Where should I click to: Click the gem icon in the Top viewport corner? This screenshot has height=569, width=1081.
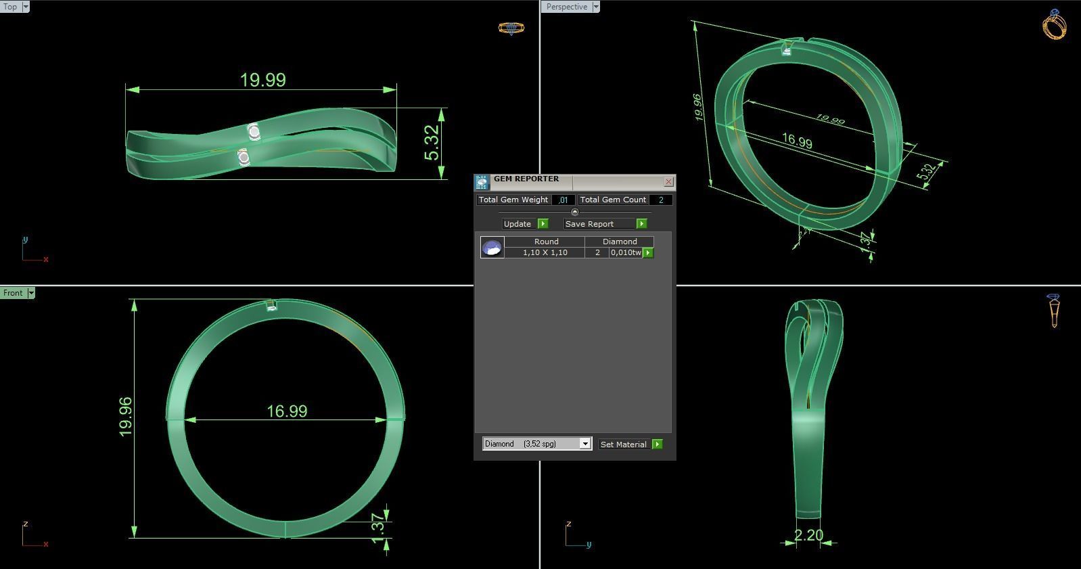[511, 28]
